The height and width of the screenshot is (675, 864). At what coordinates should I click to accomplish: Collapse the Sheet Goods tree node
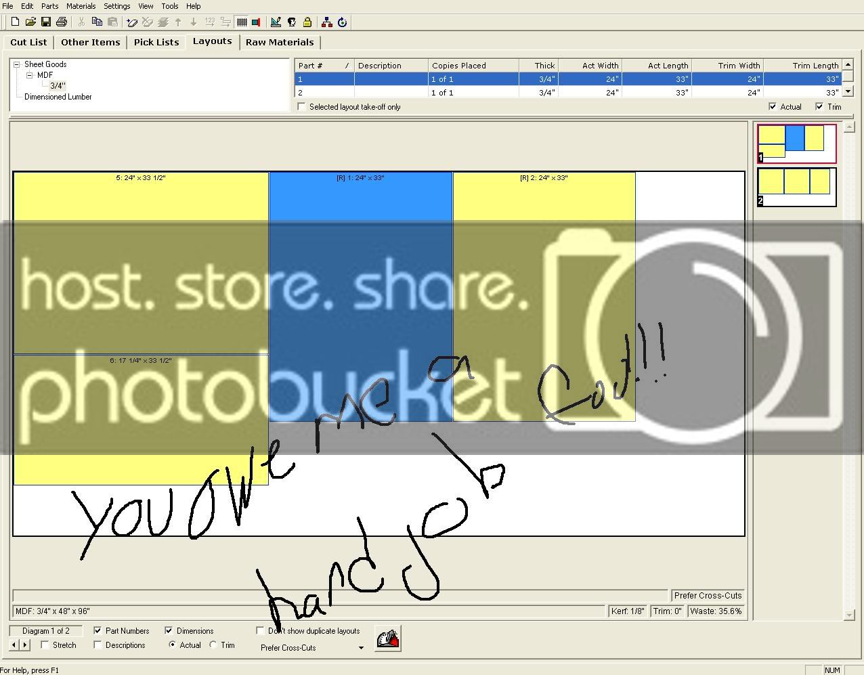click(16, 65)
